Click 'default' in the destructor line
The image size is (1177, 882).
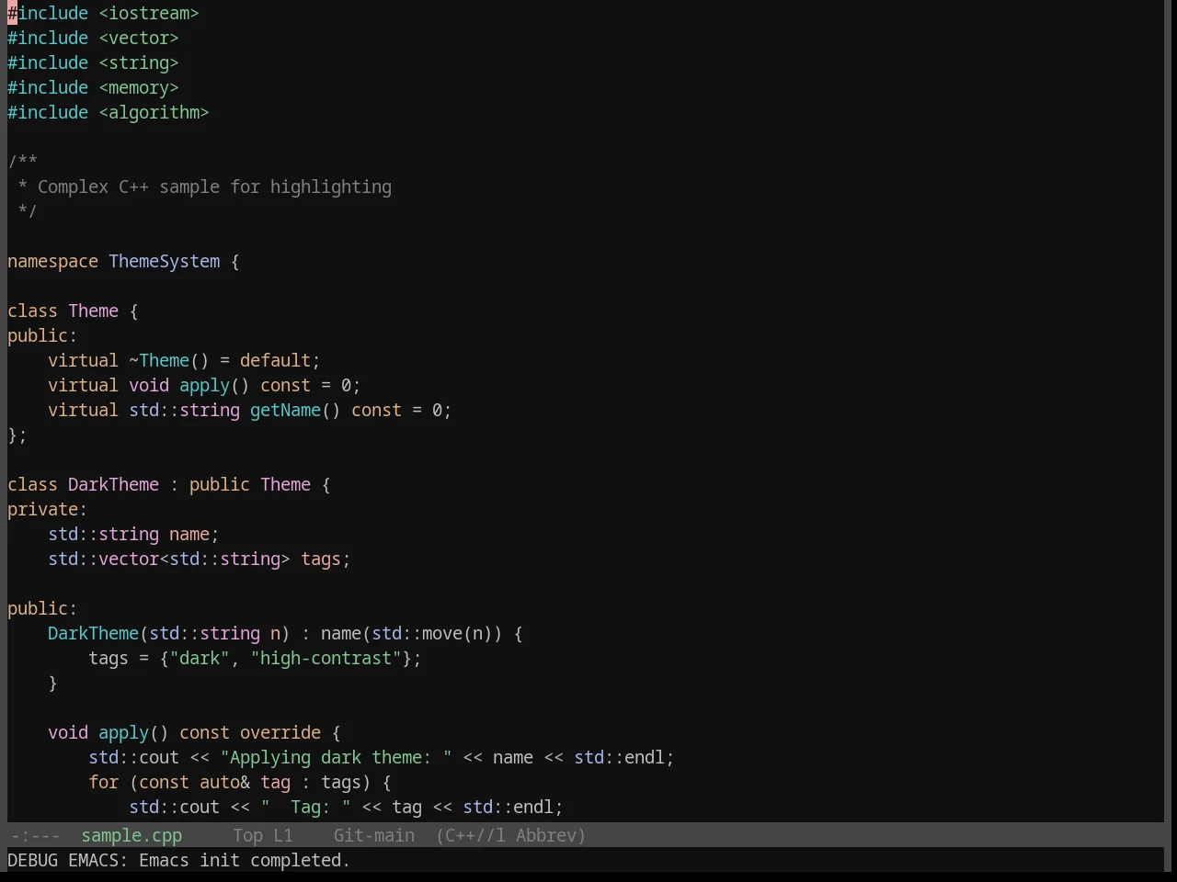tap(275, 360)
